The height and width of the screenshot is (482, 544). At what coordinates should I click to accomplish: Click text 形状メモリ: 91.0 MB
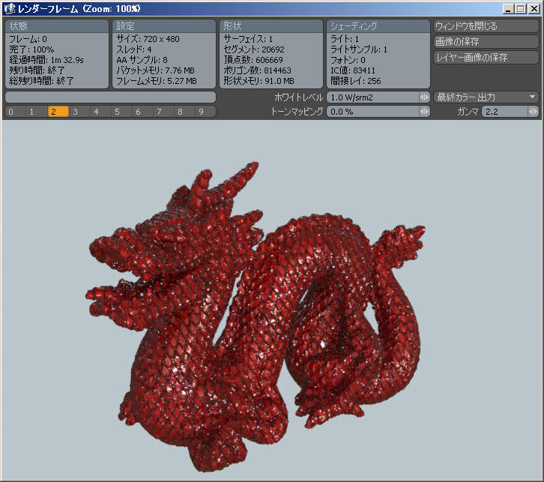[x=259, y=81]
